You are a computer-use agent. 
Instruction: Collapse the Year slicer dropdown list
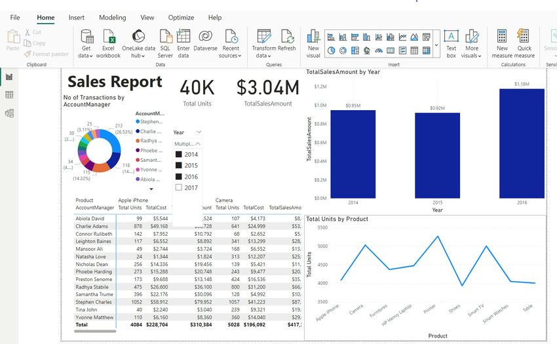(199, 143)
